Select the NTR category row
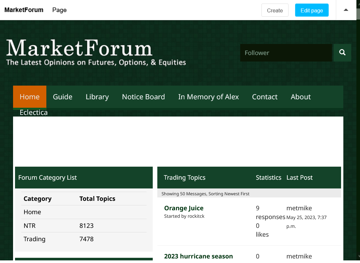The width and height of the screenshot is (360, 263). tap(84, 226)
